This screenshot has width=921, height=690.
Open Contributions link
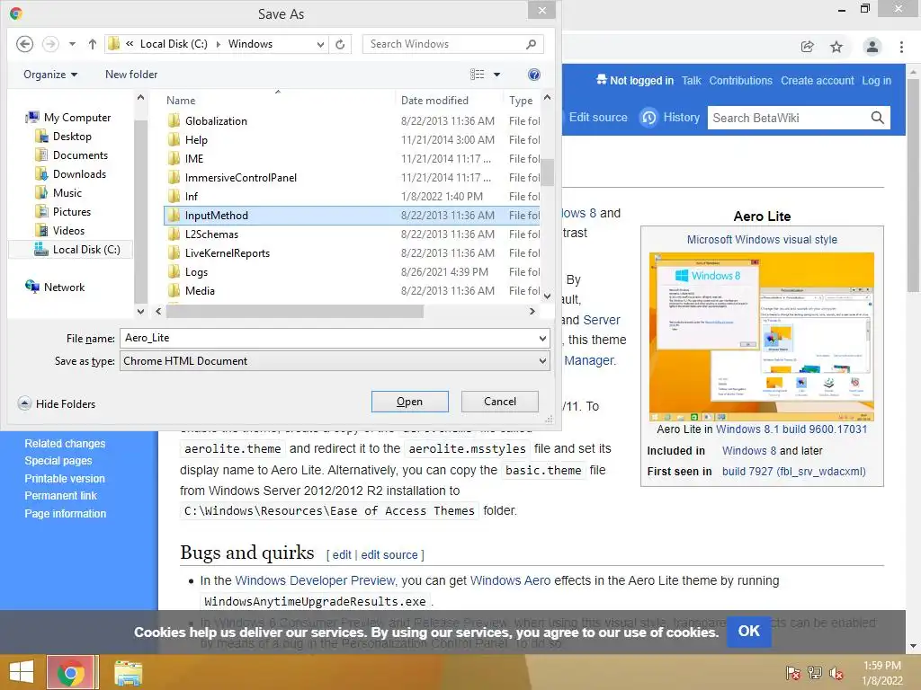click(741, 80)
